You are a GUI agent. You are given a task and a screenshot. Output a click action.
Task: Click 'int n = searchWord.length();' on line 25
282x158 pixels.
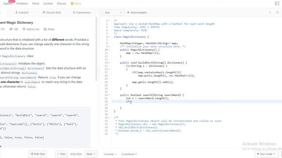tap(147, 98)
